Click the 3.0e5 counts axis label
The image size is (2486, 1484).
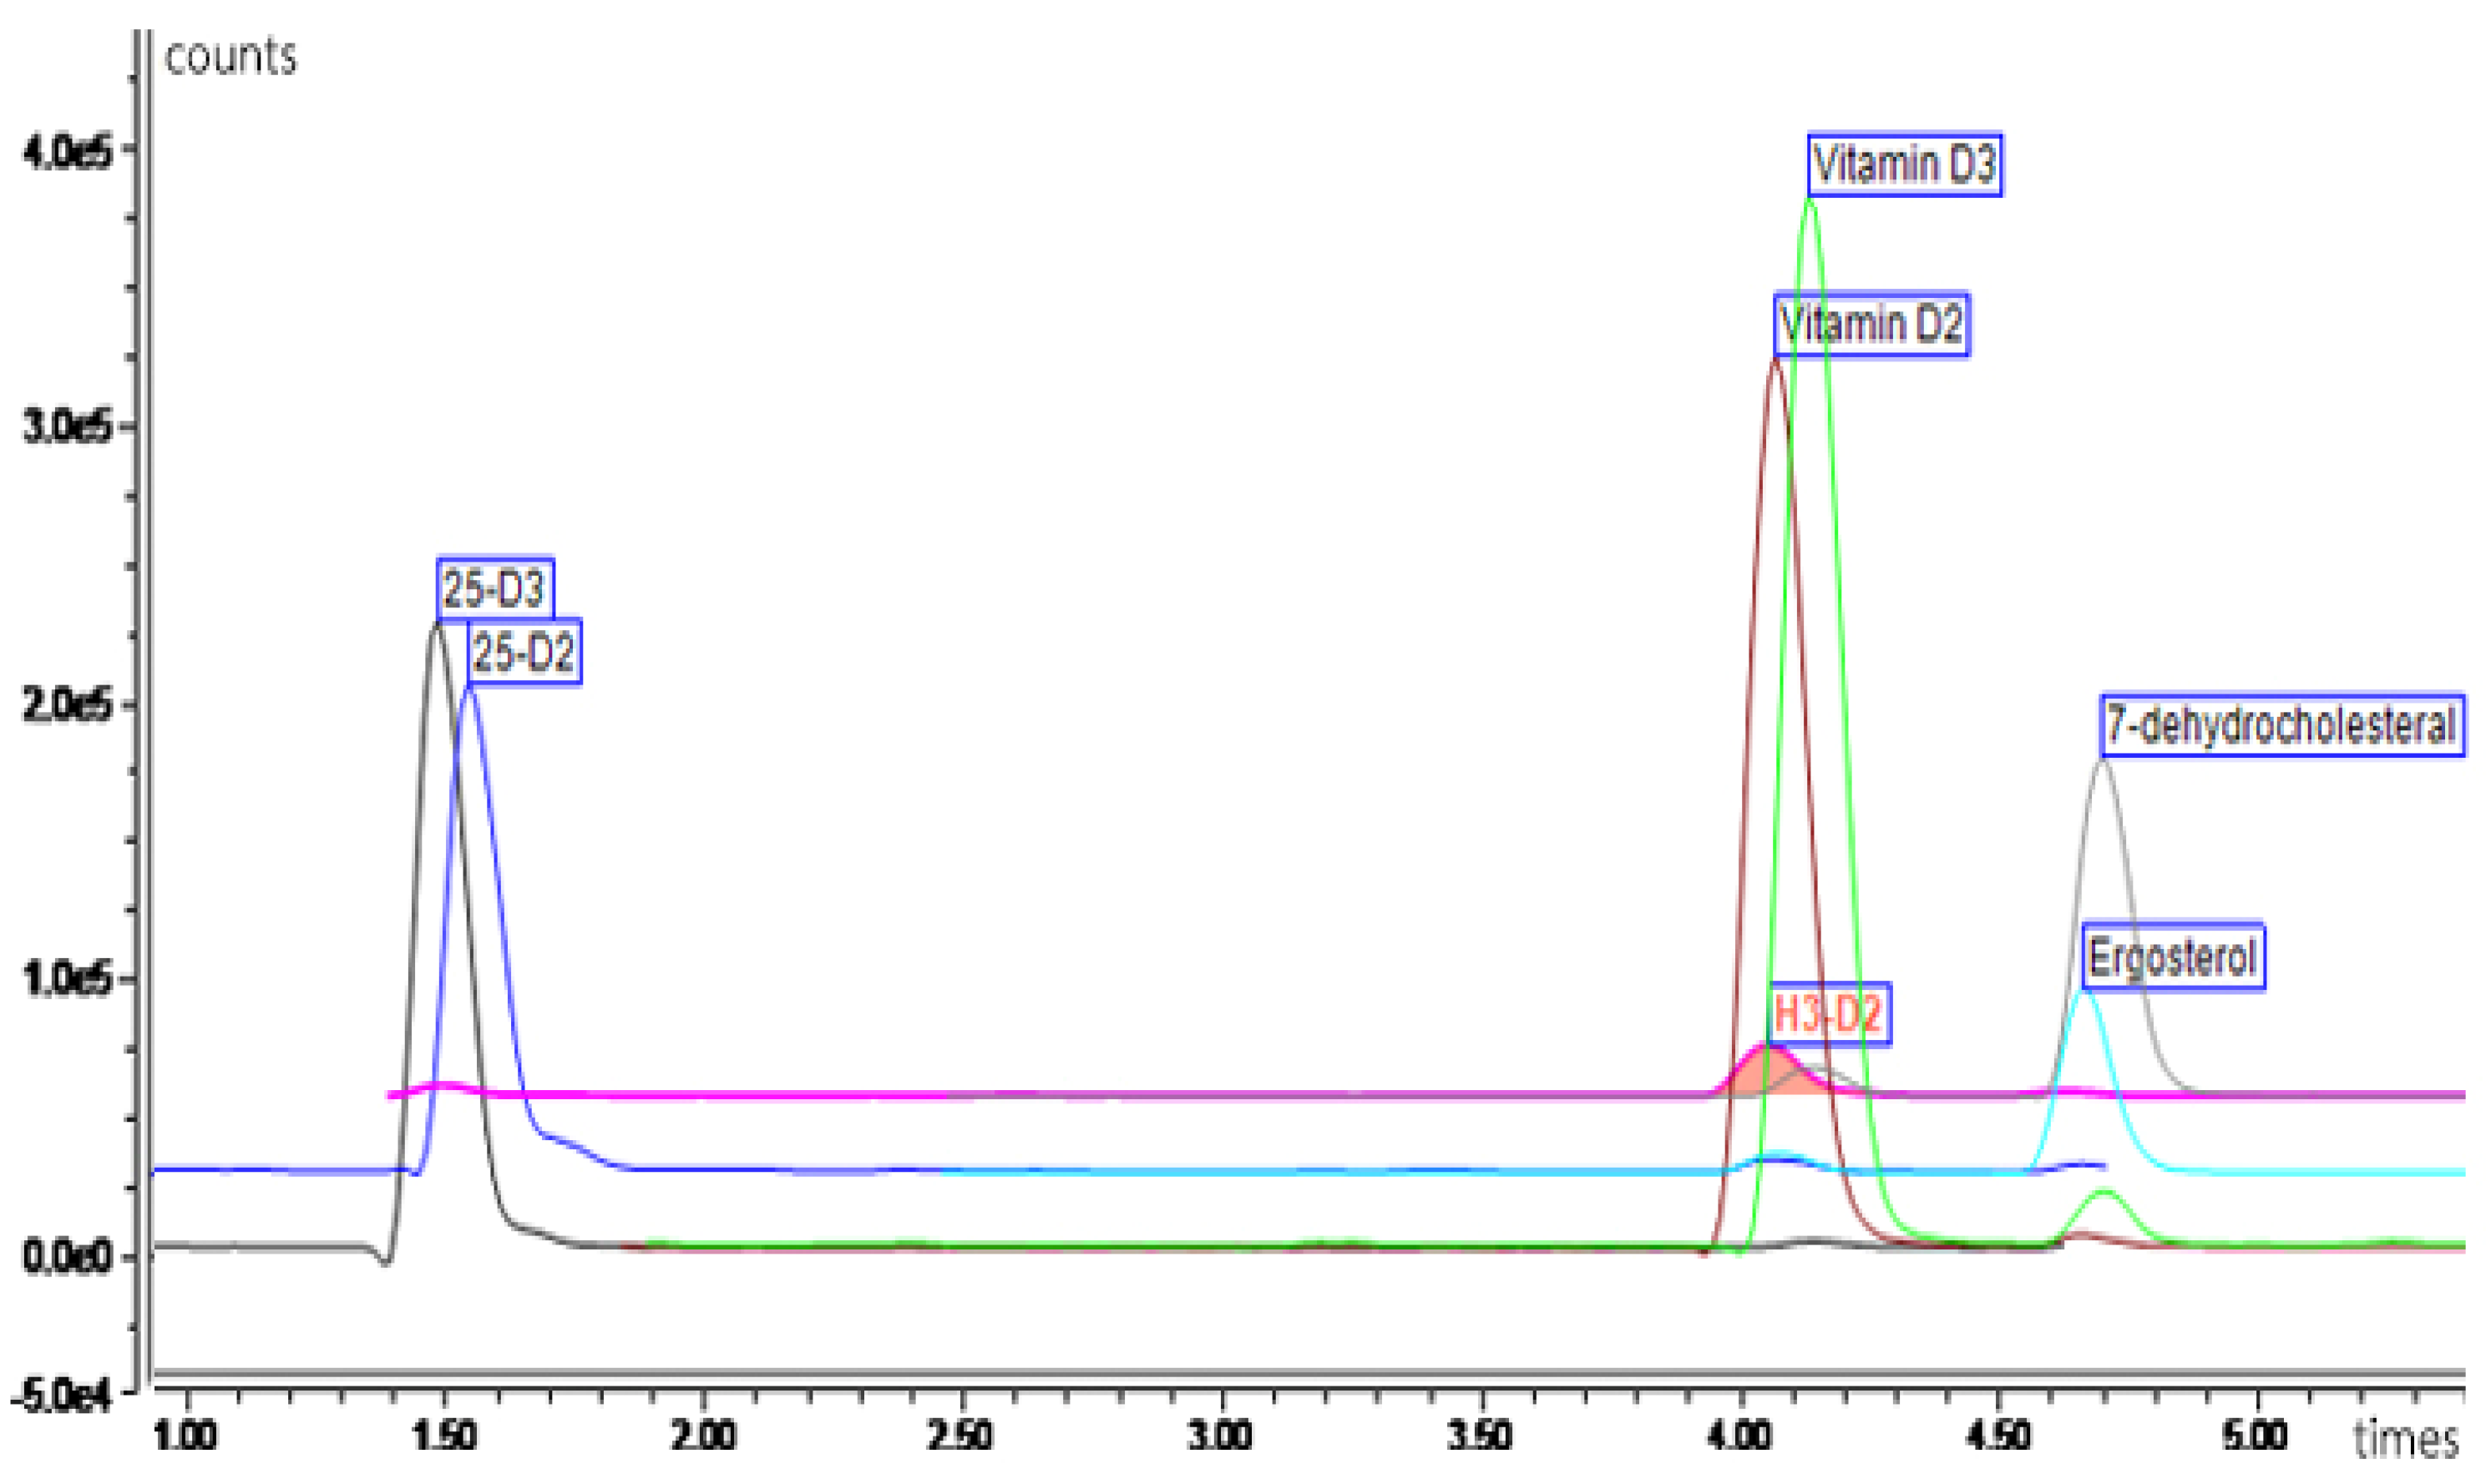pyautogui.click(x=68, y=427)
